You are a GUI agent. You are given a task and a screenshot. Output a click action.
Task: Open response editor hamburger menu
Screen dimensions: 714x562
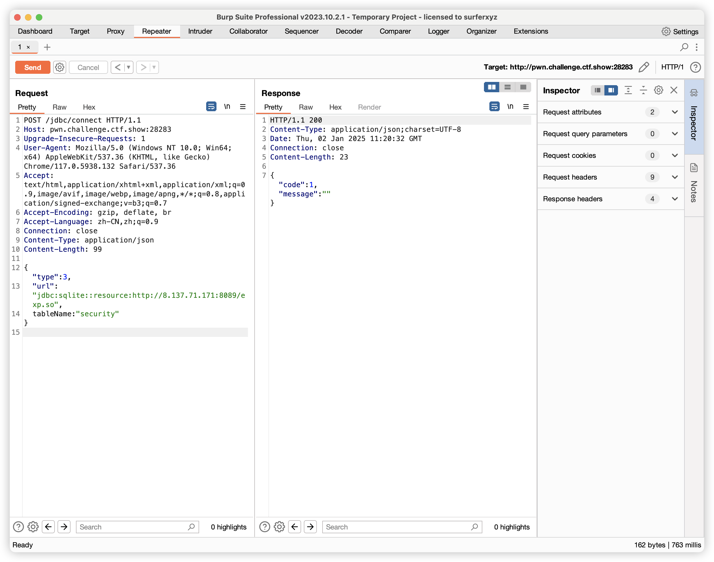coord(526,106)
